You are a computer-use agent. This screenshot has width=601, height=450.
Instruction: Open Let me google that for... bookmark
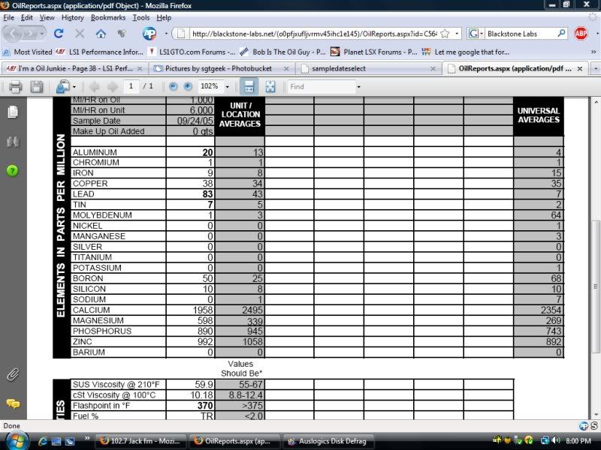[466, 52]
